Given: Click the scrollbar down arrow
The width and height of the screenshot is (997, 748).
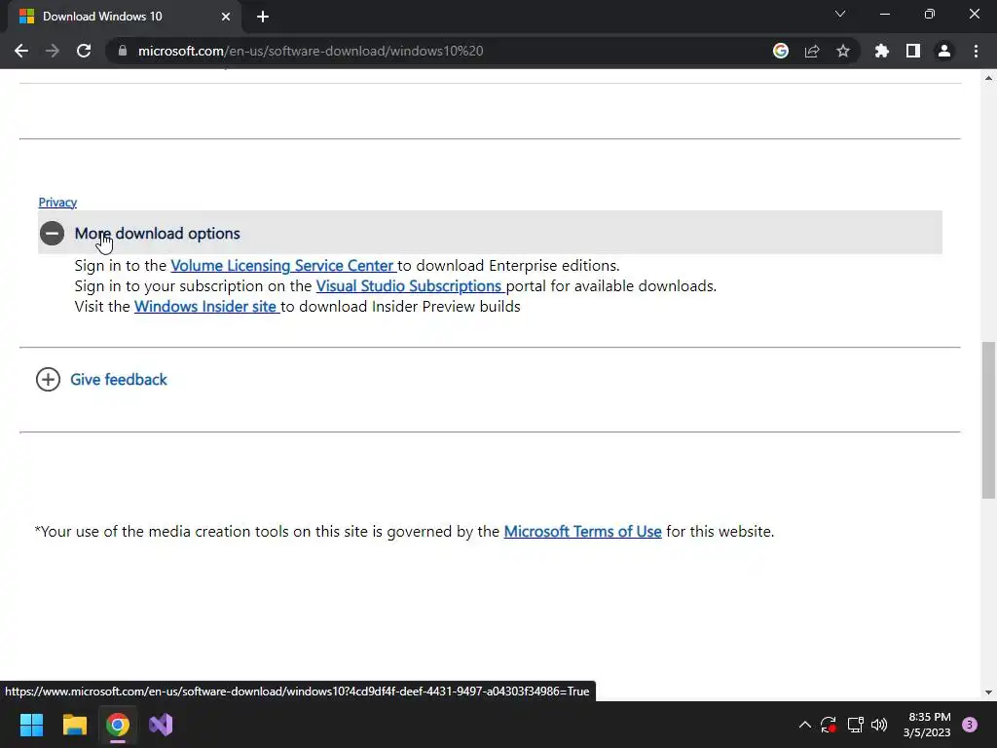Looking at the screenshot, I should tap(988, 692).
